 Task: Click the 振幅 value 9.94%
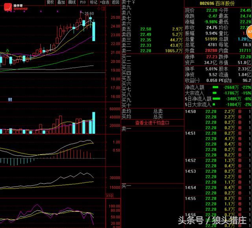click(x=211, y=33)
